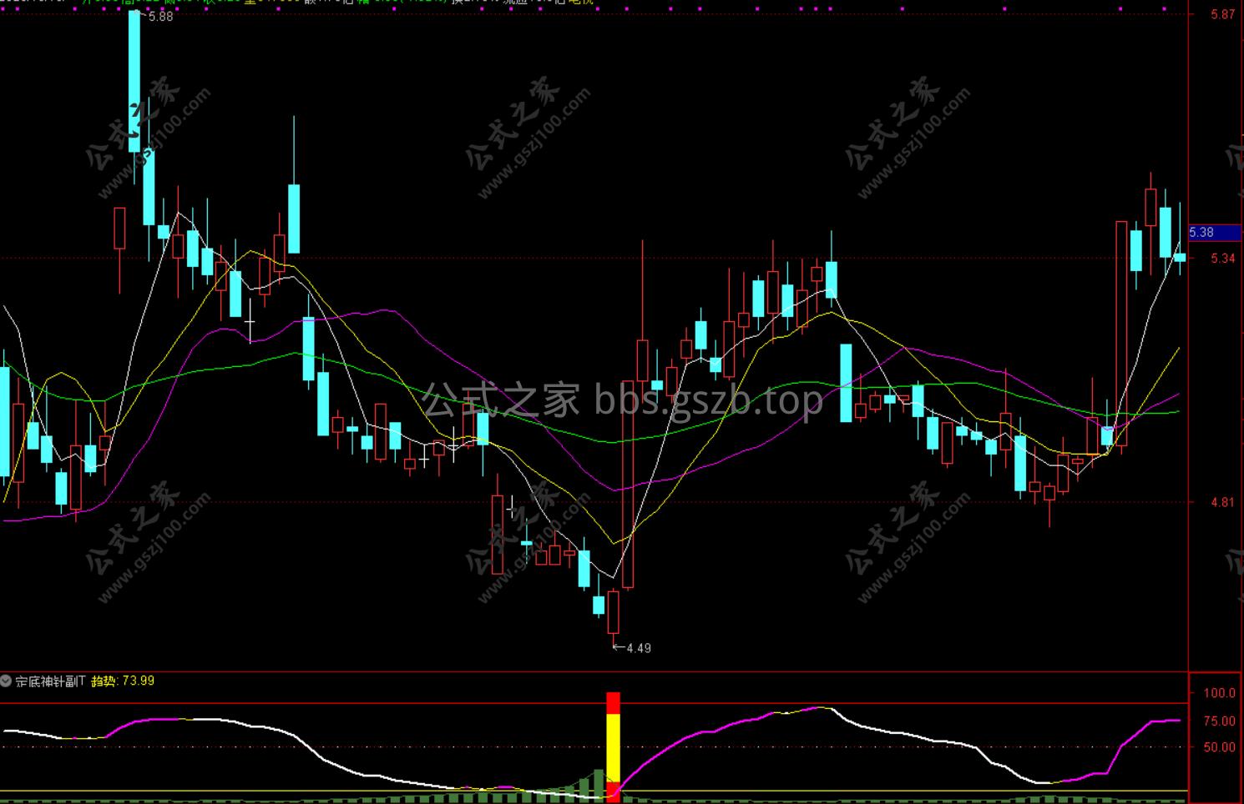
Task: Select the red candle at the 4.49 low
Action: [614, 613]
